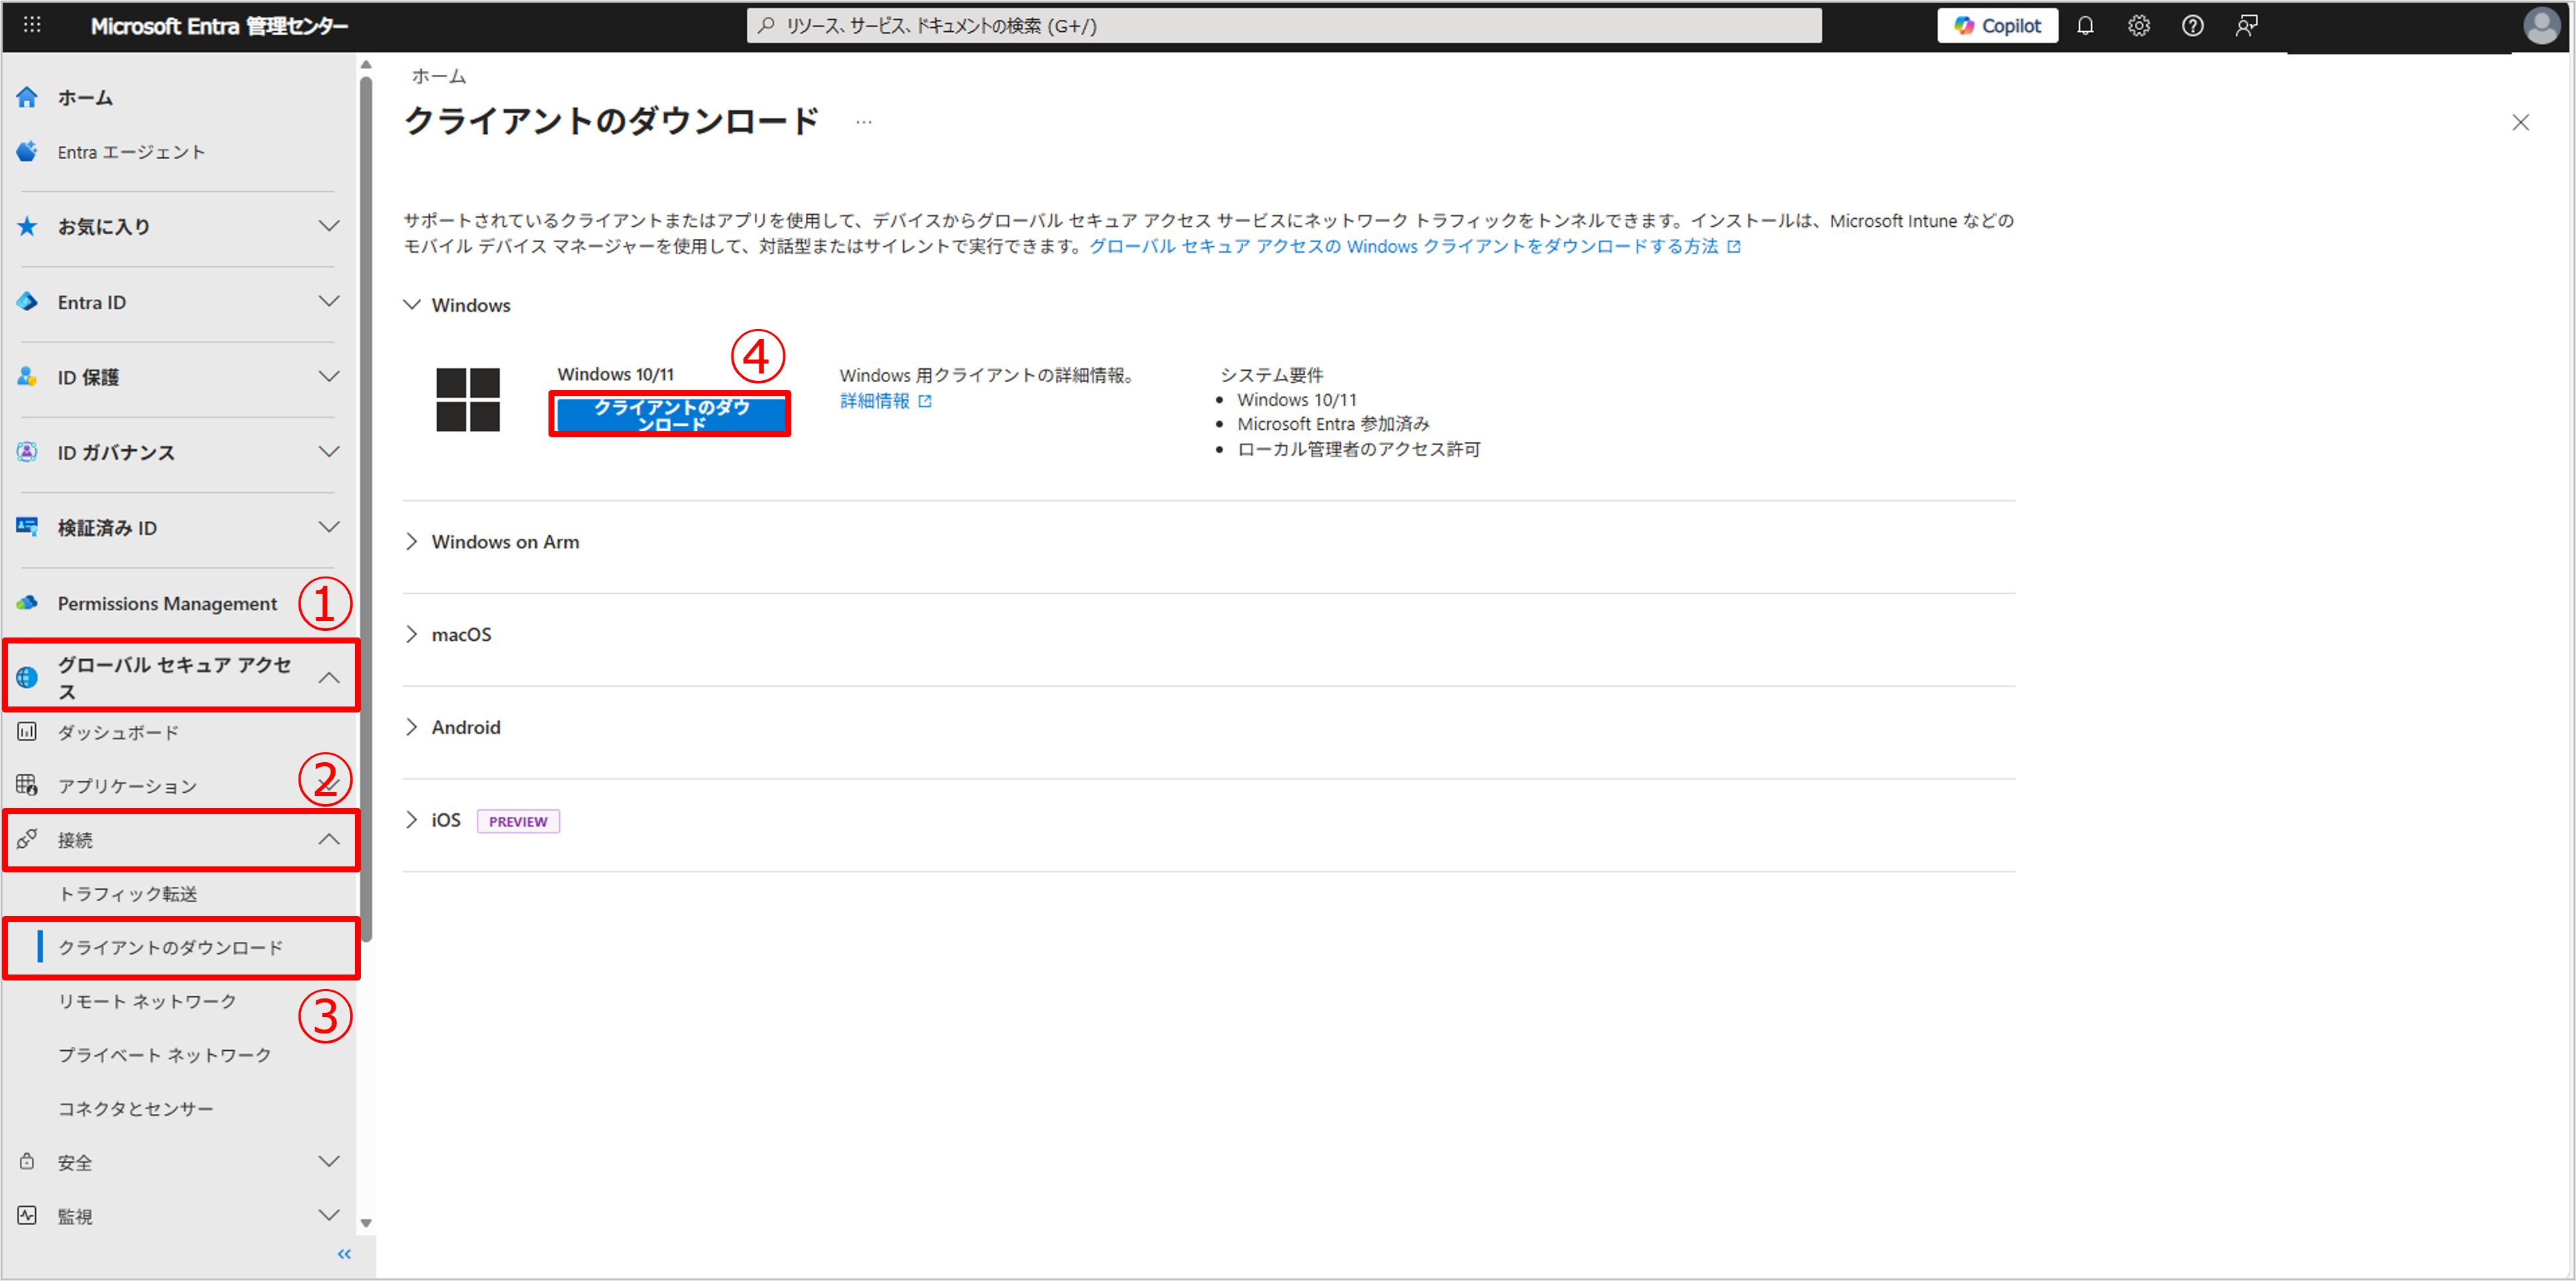The height and width of the screenshot is (1281, 2576).
Task: Open the user account avatar
Action: tap(2541, 26)
